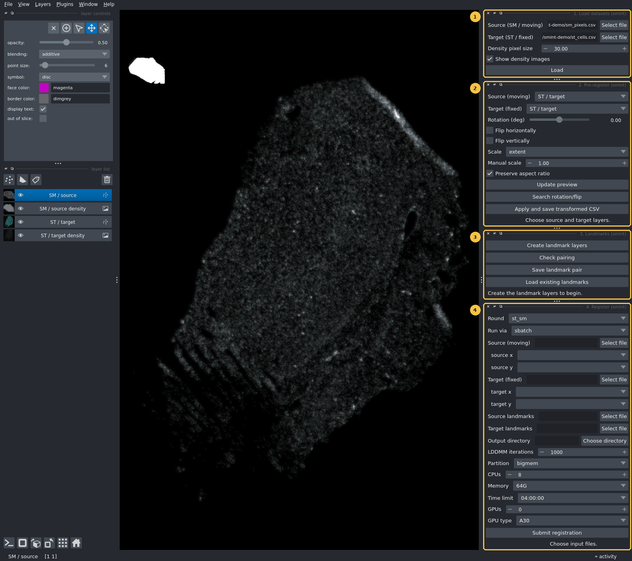The image size is (632, 561).
Task: Open the blending dropdown
Action: pyautogui.click(x=74, y=54)
